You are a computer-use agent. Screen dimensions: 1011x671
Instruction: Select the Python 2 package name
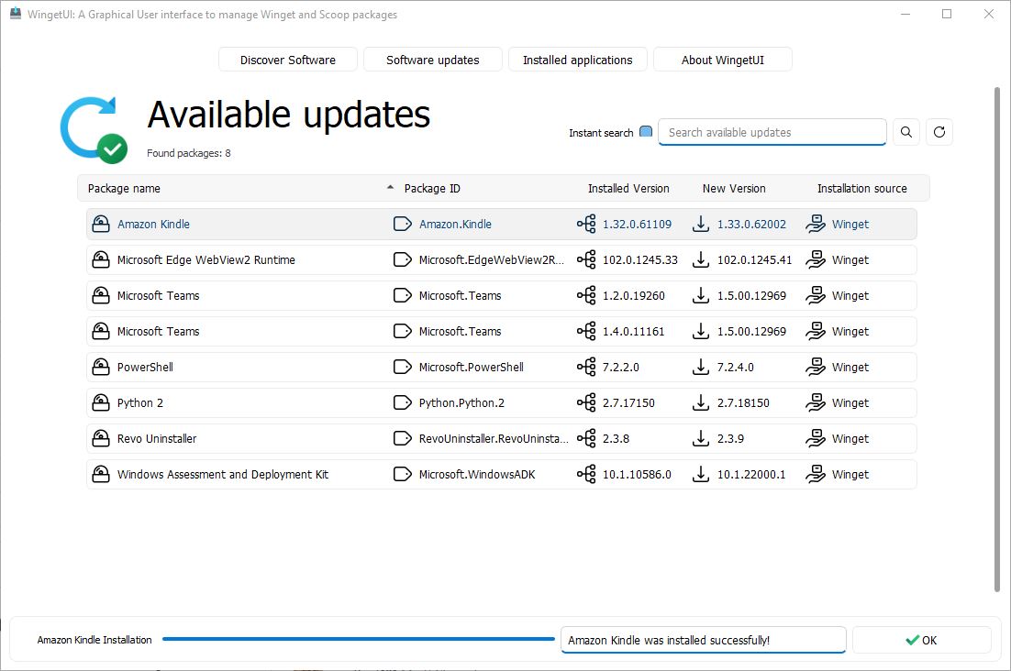(140, 402)
